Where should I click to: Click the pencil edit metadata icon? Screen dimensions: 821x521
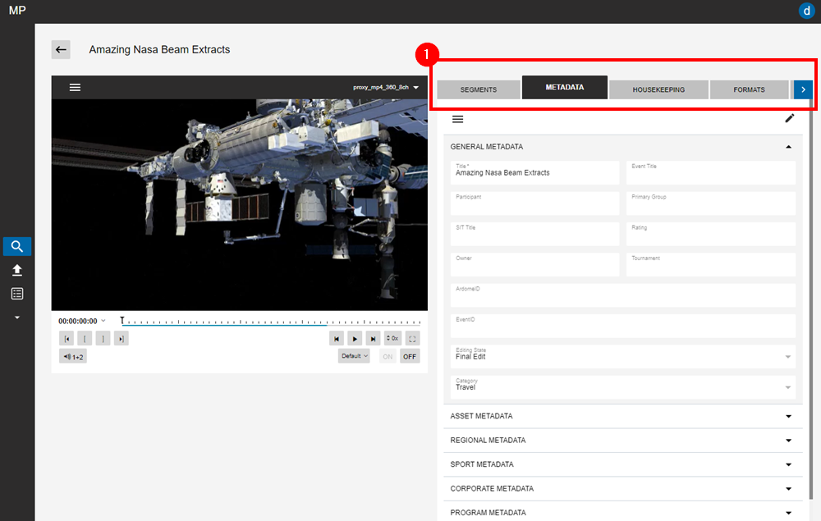[790, 118]
